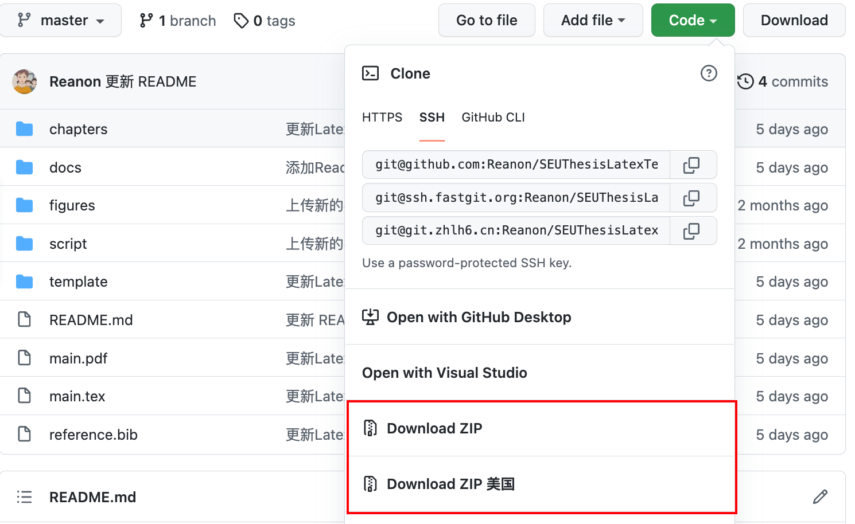The height and width of the screenshot is (524, 855).
Task: Open the master branch dropdown
Action: (61, 19)
